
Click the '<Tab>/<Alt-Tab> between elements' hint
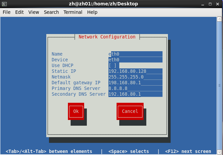pyautogui.click(x=49, y=151)
